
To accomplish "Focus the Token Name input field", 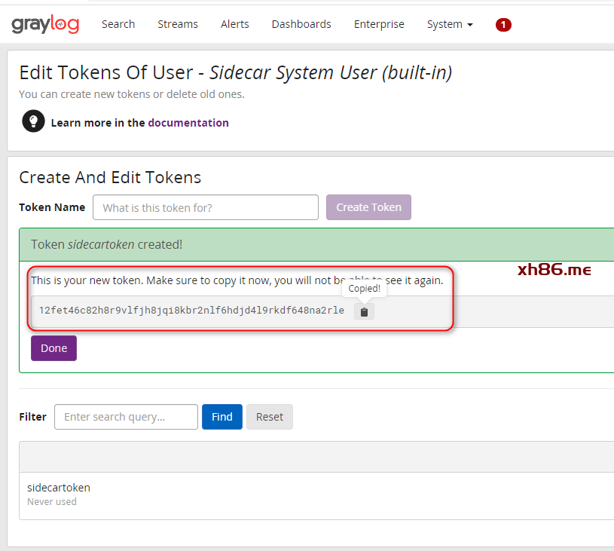I will point(206,207).
